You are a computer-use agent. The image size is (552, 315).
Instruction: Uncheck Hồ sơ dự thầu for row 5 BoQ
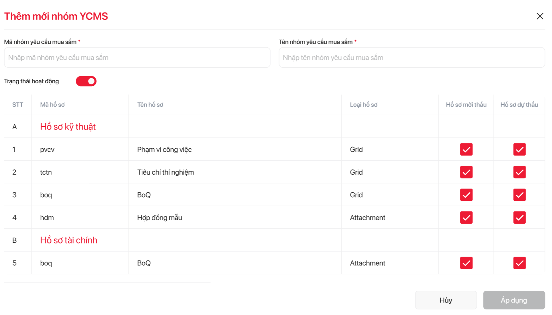(x=519, y=263)
